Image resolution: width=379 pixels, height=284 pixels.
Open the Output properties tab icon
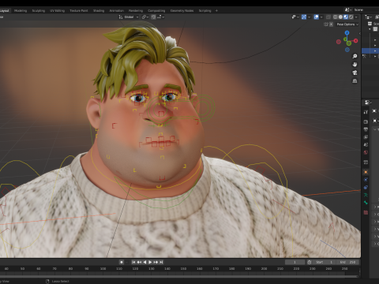click(x=366, y=129)
